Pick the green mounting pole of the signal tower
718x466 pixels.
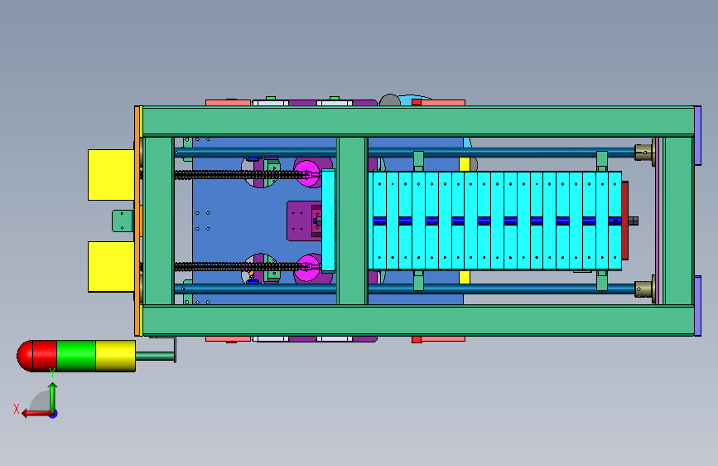[155, 356]
